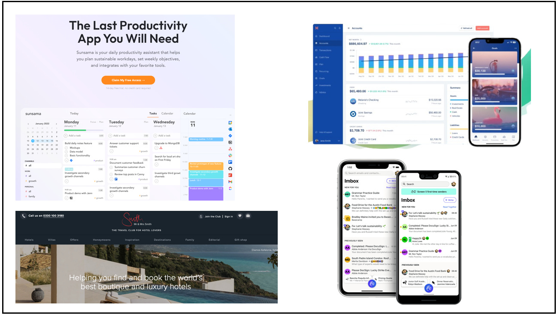Toggle the hamburger menu beside Accounts title
This screenshot has height=315, width=558.
[349, 28]
